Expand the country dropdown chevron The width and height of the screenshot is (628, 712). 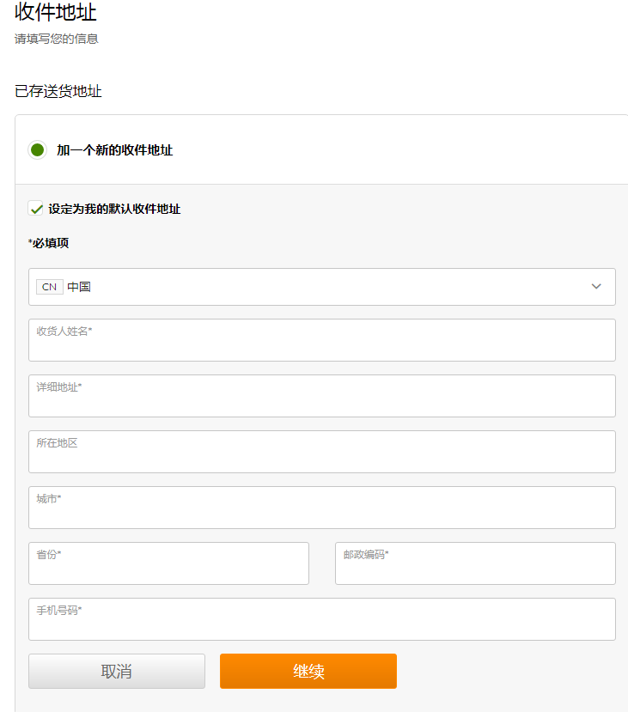[596, 286]
